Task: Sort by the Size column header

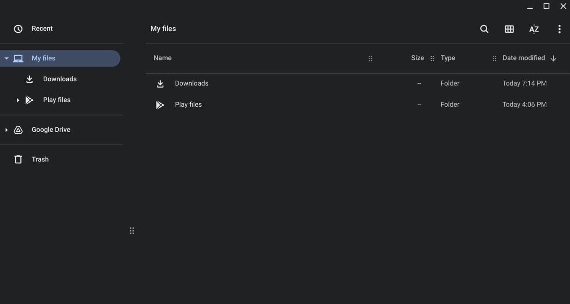Action: click(x=417, y=58)
